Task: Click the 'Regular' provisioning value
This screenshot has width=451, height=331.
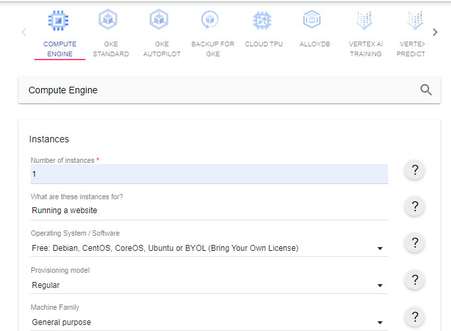Action: 46,285
